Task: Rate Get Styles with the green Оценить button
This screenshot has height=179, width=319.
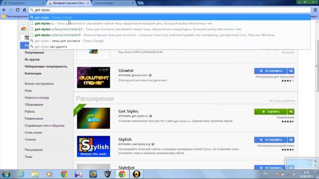Action: pos(271,111)
